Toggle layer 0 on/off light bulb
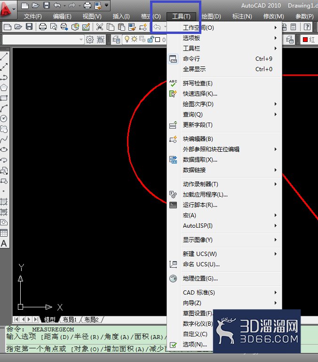Image resolution: width=318 pixels, height=362 pixels. pos(127,39)
